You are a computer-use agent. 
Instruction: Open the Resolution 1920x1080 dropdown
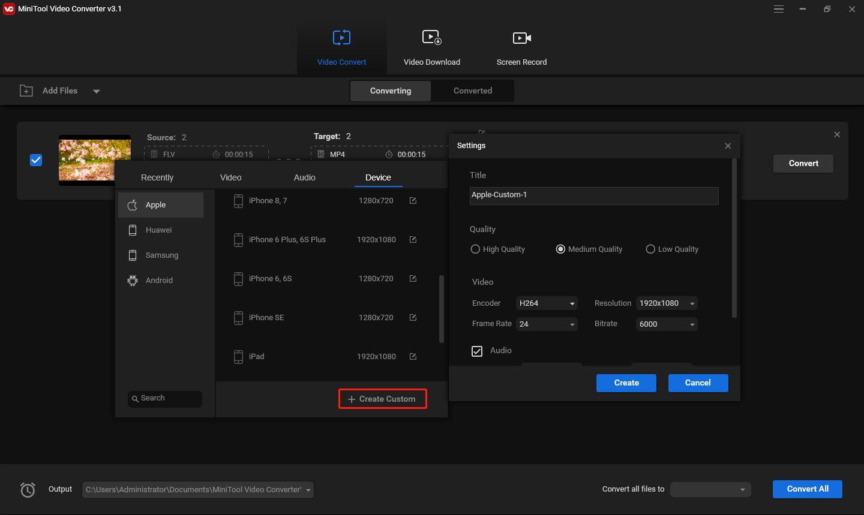pyautogui.click(x=667, y=303)
